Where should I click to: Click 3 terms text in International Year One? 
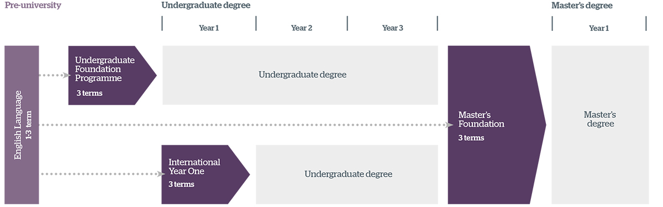[181, 184]
